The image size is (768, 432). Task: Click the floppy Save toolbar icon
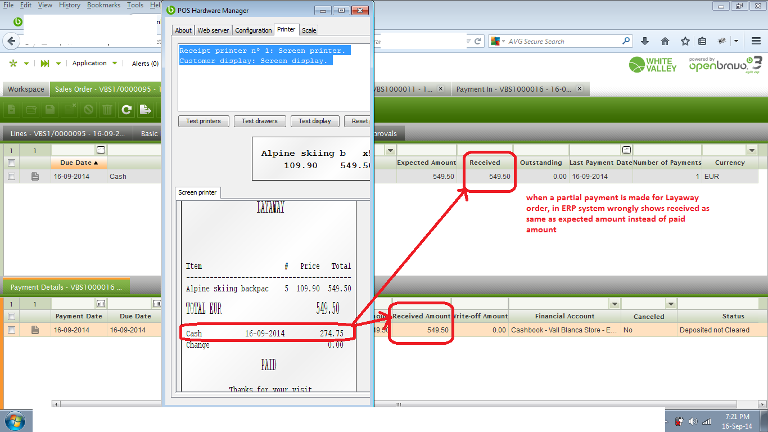coord(50,109)
